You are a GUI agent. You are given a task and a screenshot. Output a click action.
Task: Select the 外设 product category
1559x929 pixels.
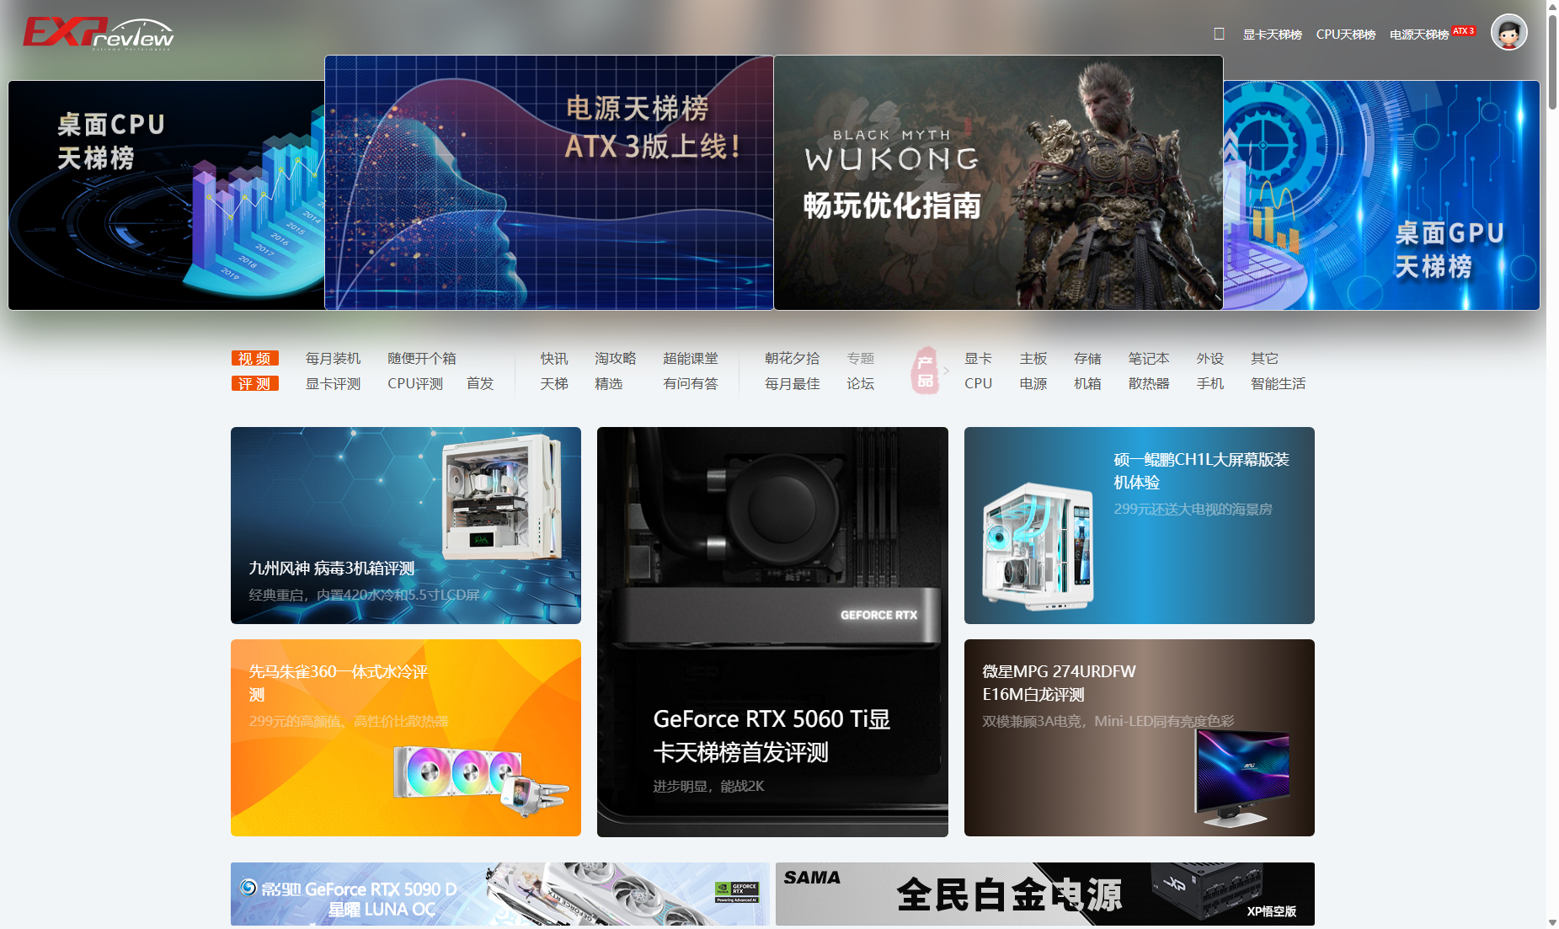[1210, 359]
